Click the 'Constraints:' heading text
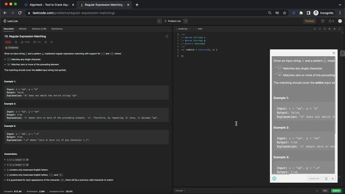The width and height of the screenshot is (345, 194). 11,154
